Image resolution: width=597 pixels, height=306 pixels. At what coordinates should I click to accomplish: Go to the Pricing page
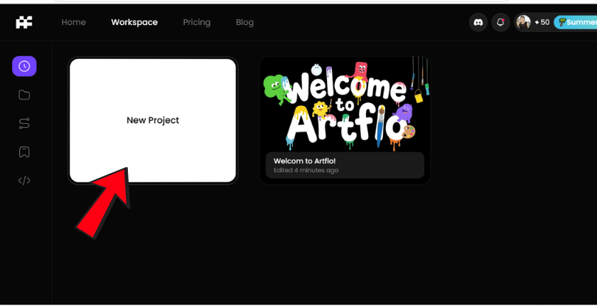click(196, 23)
